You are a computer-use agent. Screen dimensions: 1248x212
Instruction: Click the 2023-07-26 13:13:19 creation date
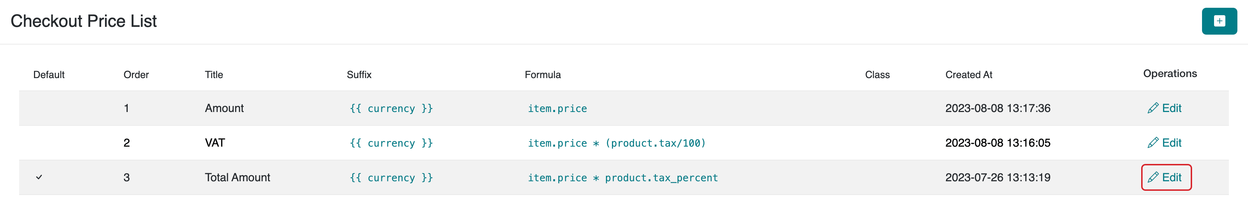point(998,178)
